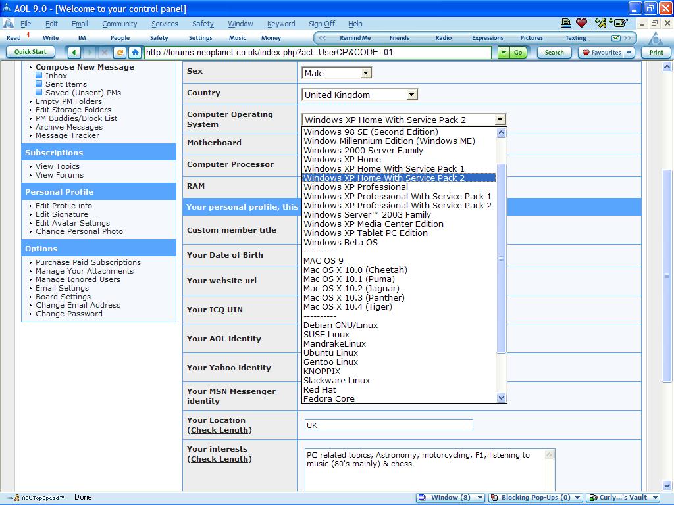Click the Saved (Unsent) PMs folder icon

39,92
